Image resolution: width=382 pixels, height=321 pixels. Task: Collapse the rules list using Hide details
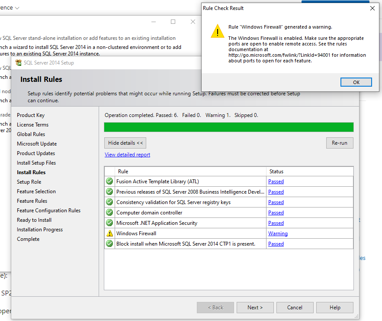coord(125,143)
